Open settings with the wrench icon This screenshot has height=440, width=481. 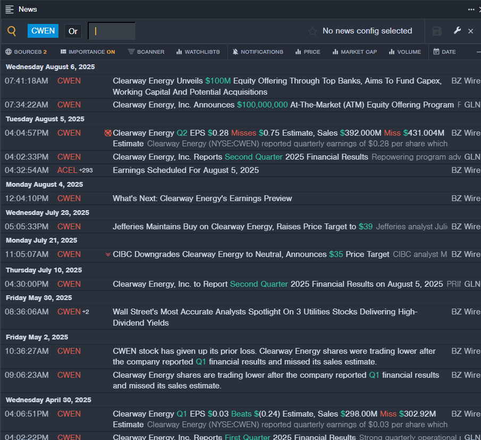[457, 31]
